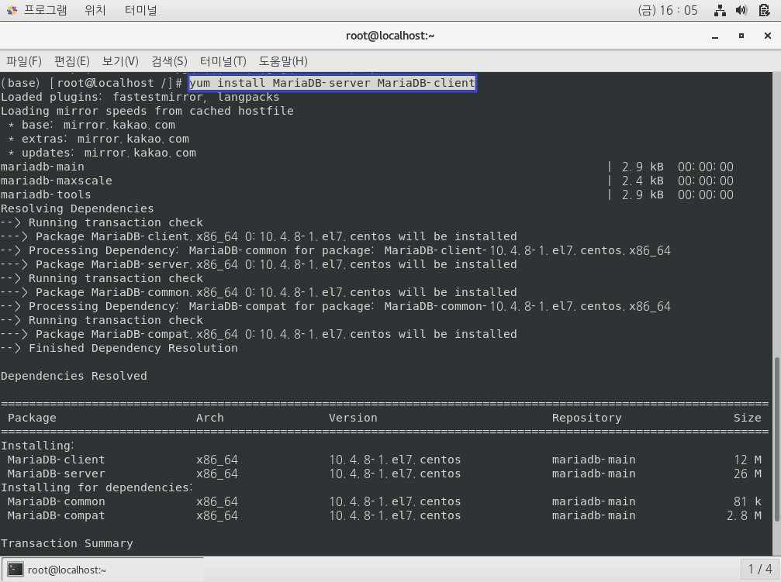
Task: Open the clock showing (금) 16:05
Action: (x=668, y=10)
